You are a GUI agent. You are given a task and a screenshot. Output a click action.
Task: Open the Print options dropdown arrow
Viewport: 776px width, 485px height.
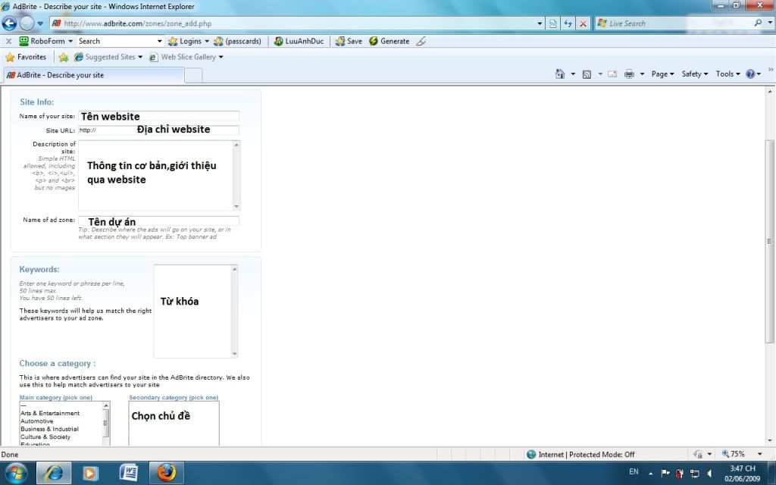642,74
